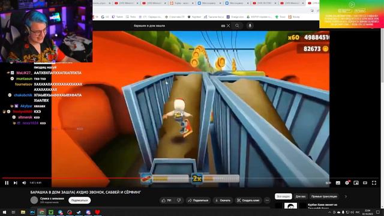Open the Nightbot bookmark
Screen dimensions: 384x216
[x=194, y=17]
